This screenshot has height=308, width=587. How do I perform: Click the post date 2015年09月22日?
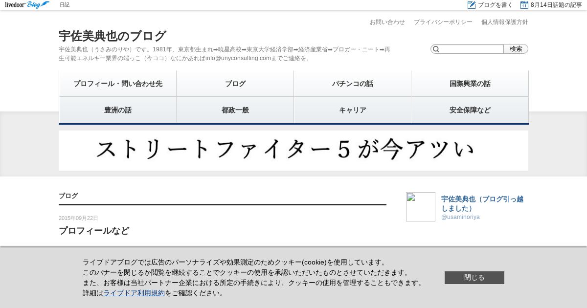(78, 218)
